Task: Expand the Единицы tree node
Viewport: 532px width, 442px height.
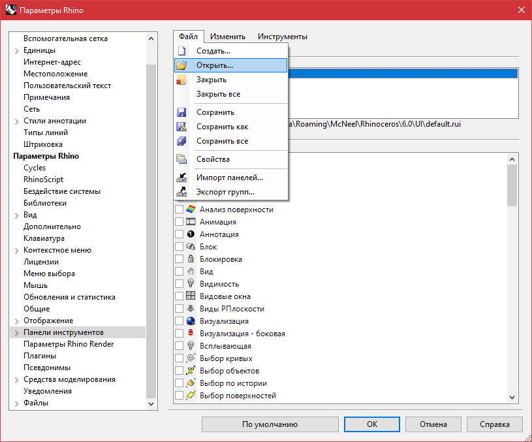Action: (x=16, y=50)
